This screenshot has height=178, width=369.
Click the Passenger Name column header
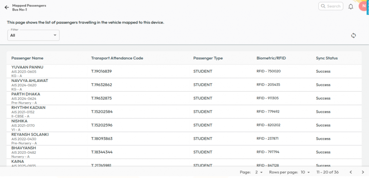27,58
